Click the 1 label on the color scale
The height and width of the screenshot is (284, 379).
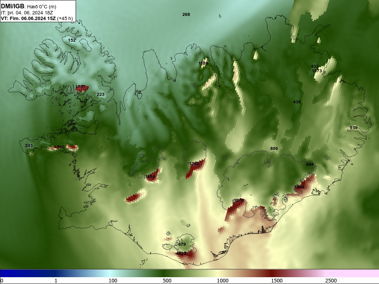coord(56,281)
